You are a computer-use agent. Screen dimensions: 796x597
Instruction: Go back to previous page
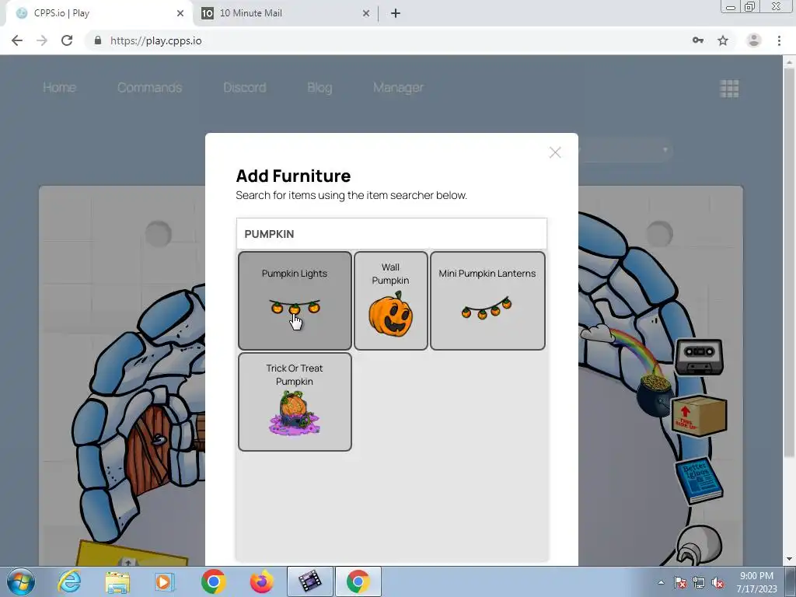pyautogui.click(x=17, y=40)
